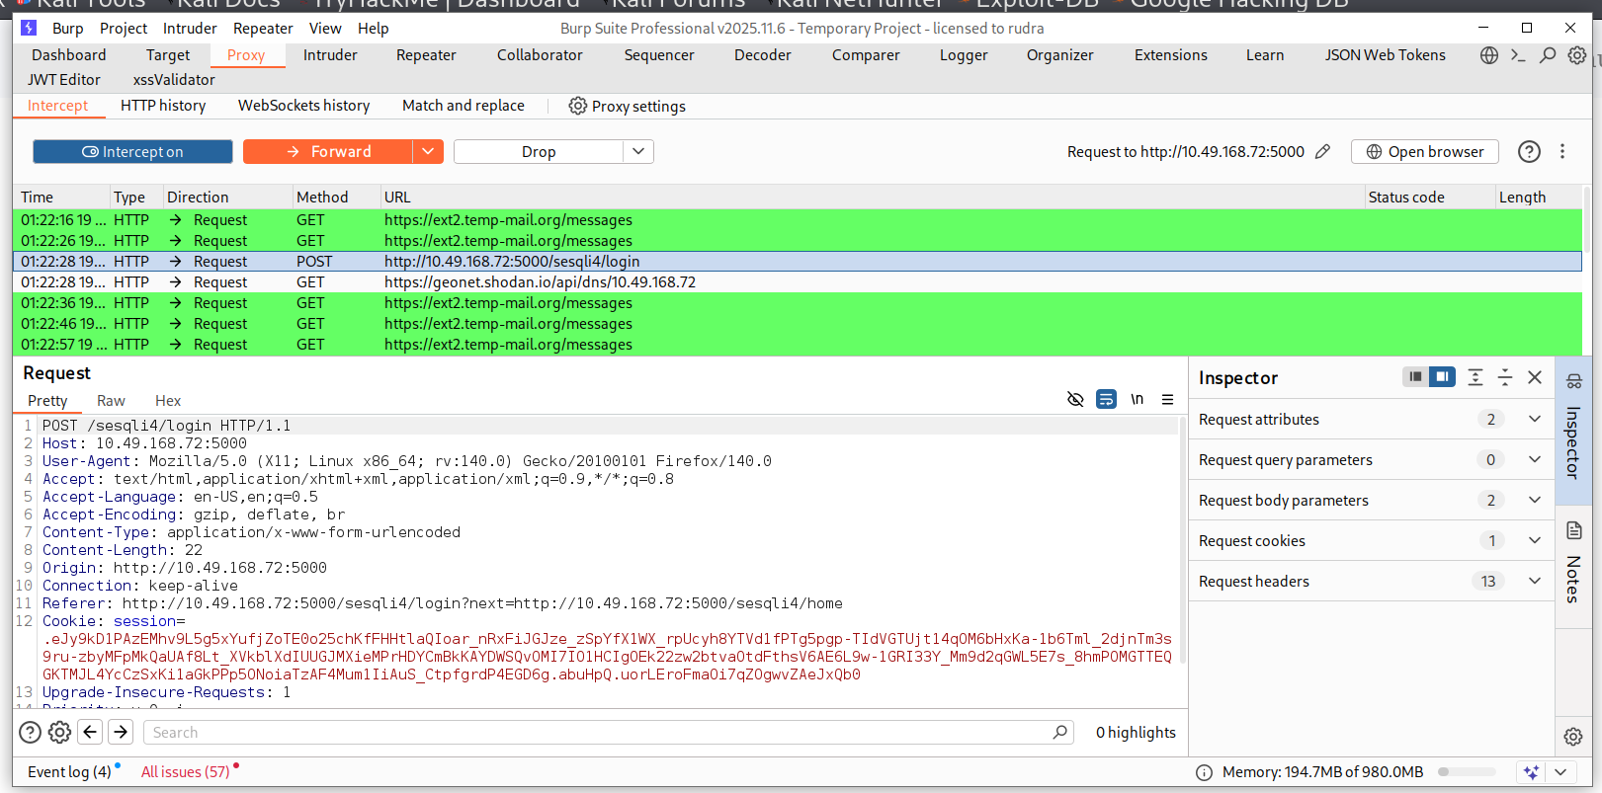Toggle hide non-printable characters eye icon

[1075, 399]
